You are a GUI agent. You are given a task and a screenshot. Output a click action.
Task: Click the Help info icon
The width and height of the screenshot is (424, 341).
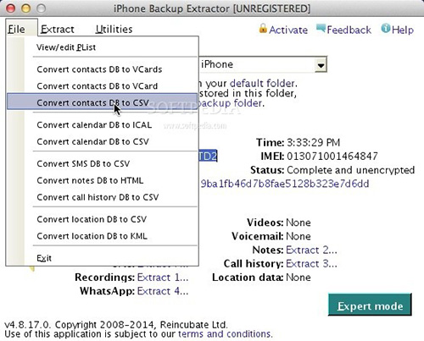coord(386,28)
